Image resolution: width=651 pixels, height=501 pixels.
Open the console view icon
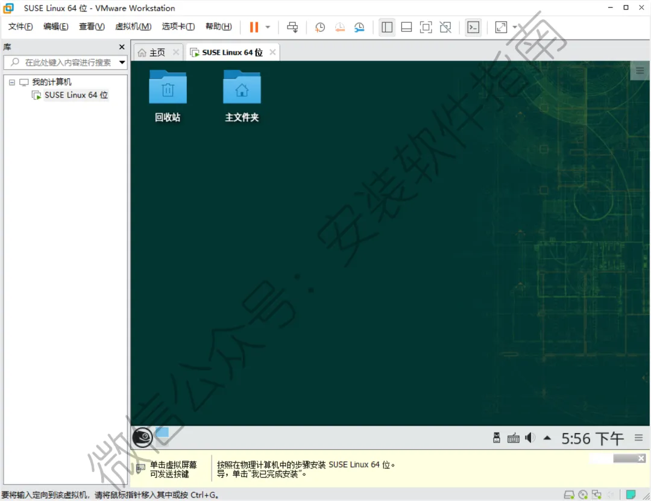click(473, 27)
